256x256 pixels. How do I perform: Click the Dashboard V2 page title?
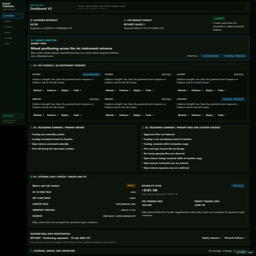point(41,8)
